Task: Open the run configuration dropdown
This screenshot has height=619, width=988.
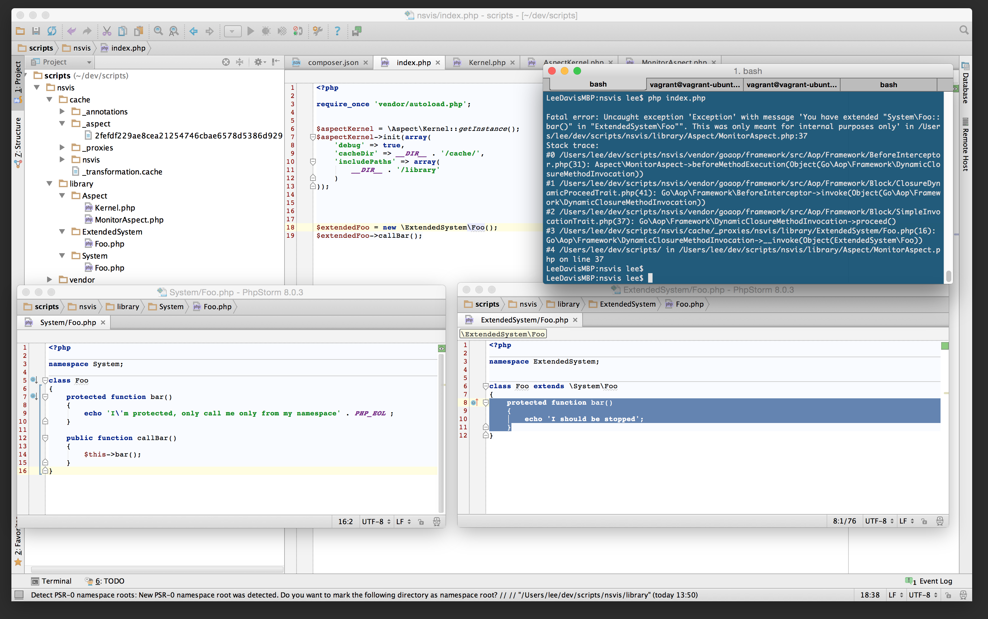Action: pyautogui.click(x=232, y=31)
